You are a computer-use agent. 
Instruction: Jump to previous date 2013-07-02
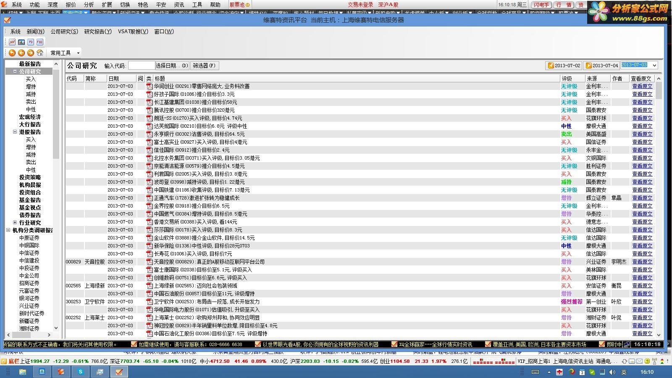(564, 66)
